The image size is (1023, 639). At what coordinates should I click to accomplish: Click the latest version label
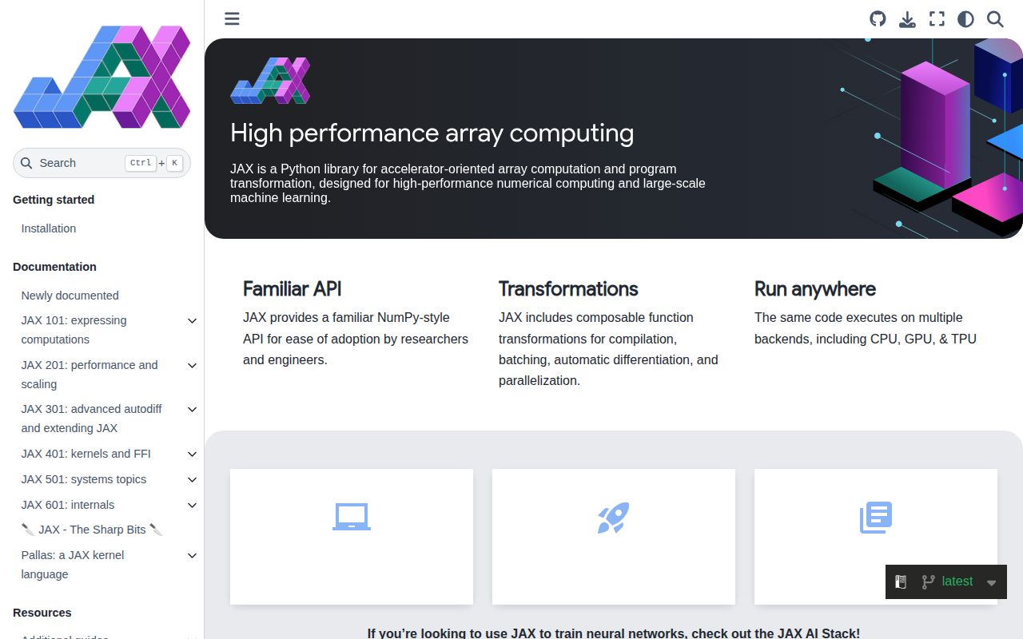957,581
